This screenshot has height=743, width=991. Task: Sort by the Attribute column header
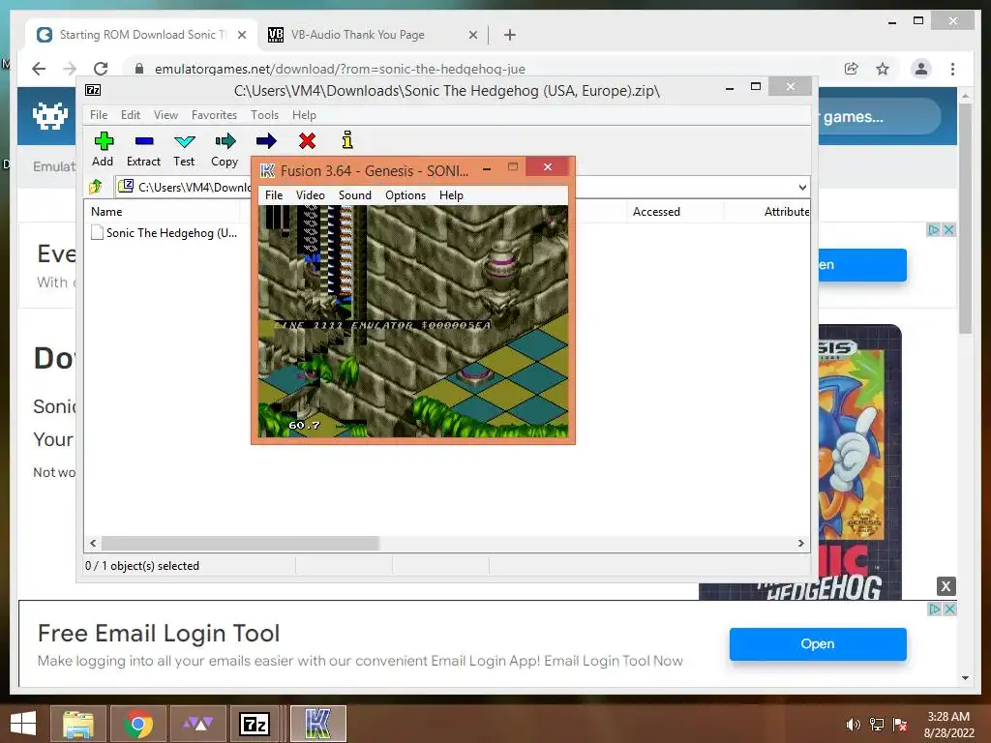[x=786, y=212]
